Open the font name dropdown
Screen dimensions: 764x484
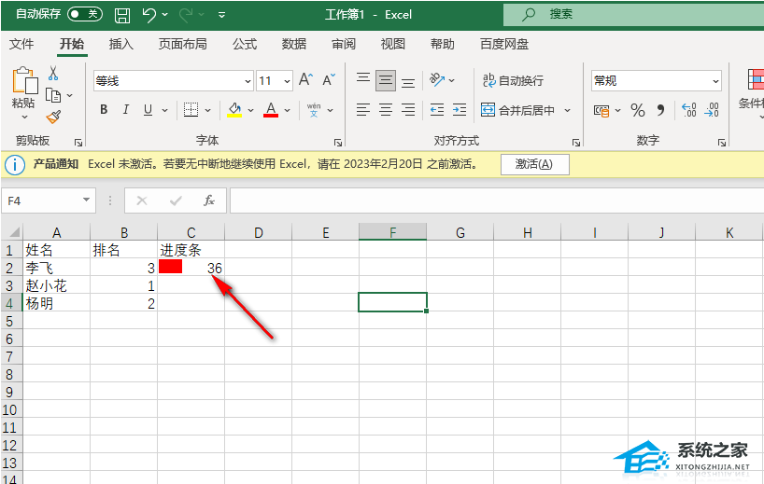pos(248,81)
